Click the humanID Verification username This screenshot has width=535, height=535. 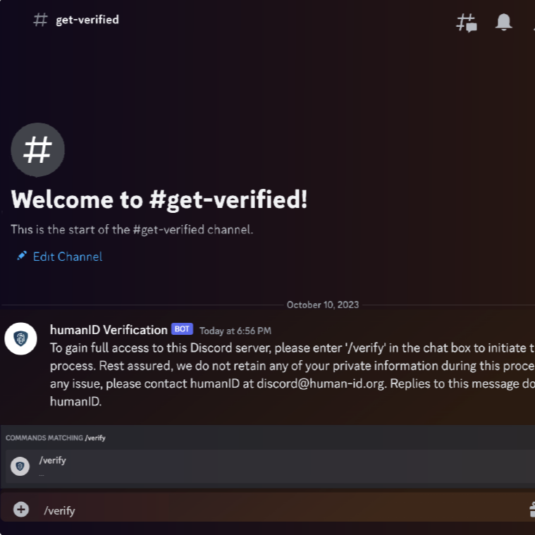point(109,330)
